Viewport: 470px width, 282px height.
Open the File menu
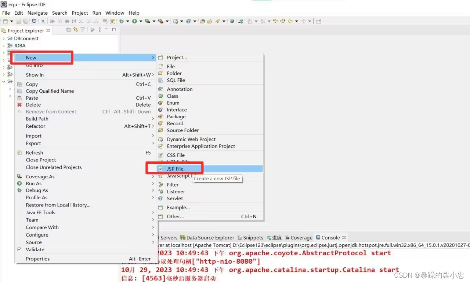[6, 13]
